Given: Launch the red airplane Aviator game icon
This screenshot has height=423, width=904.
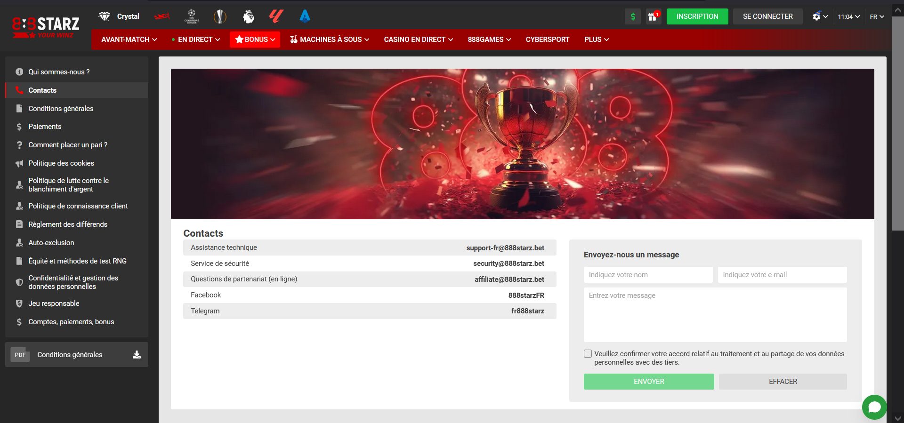Looking at the screenshot, I should pos(162,16).
